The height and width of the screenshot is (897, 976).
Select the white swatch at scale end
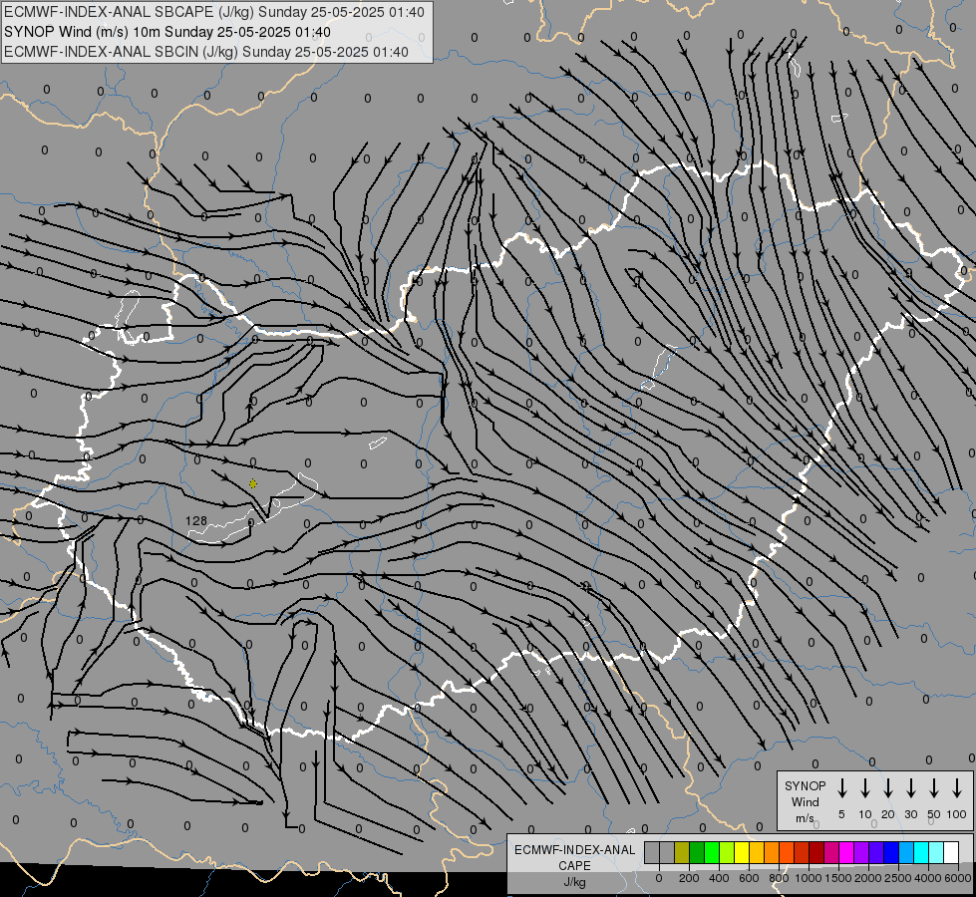click(950, 852)
